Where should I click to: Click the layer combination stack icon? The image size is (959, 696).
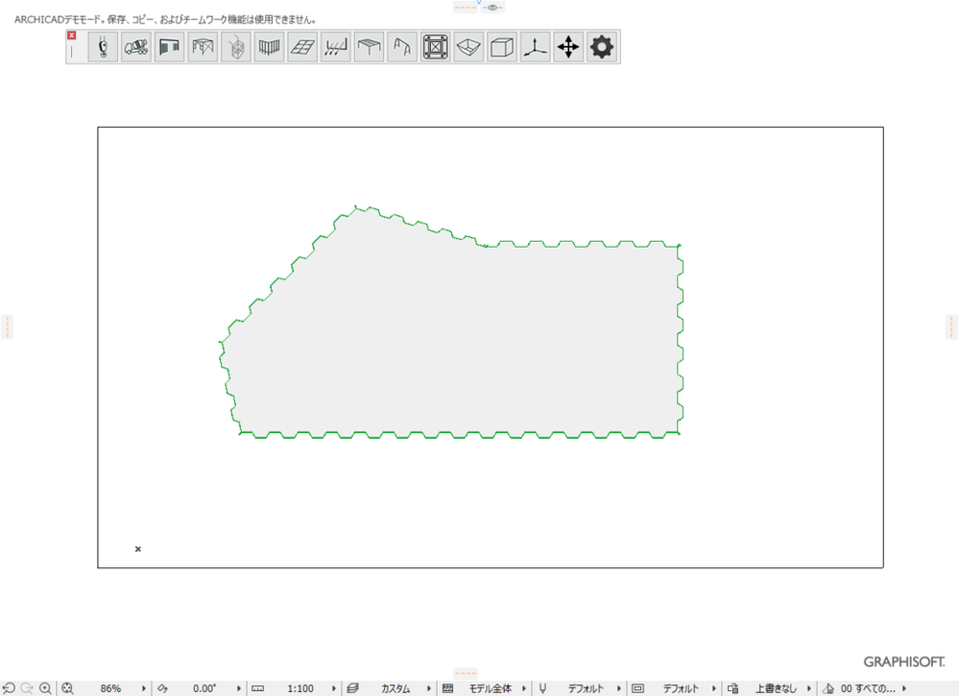(353, 688)
